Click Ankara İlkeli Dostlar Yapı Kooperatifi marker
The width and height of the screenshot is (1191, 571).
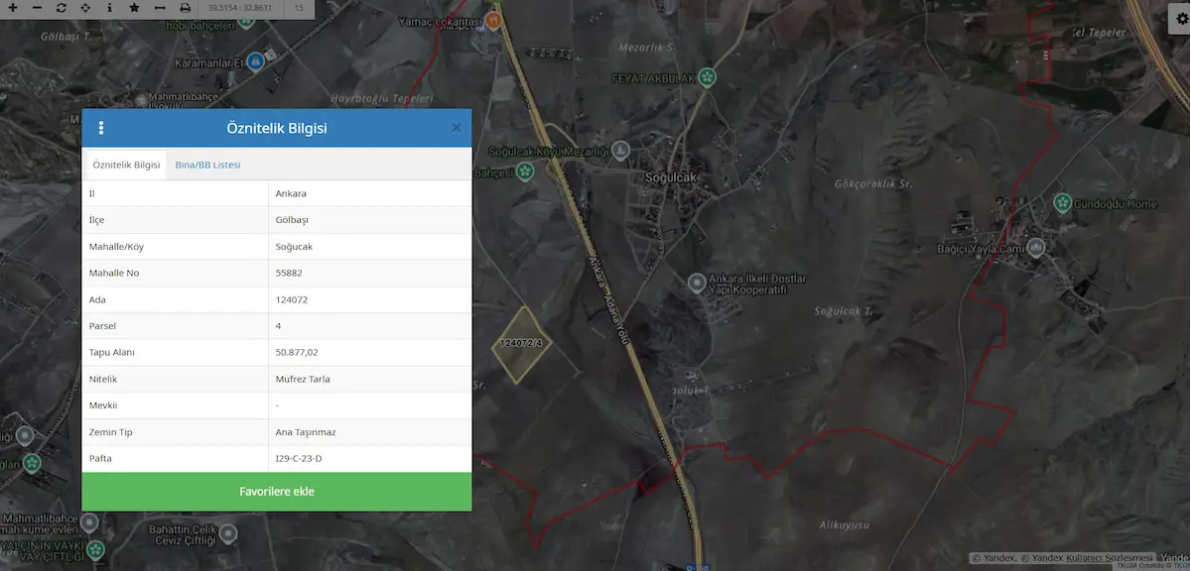click(x=697, y=283)
